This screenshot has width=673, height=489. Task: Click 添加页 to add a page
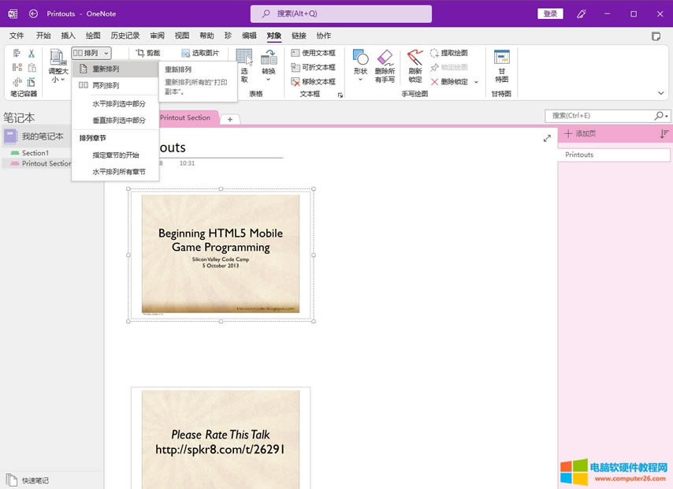click(x=580, y=134)
